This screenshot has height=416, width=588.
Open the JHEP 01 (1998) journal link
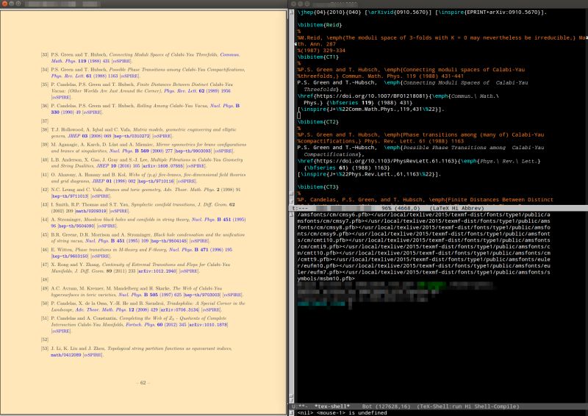114,181
